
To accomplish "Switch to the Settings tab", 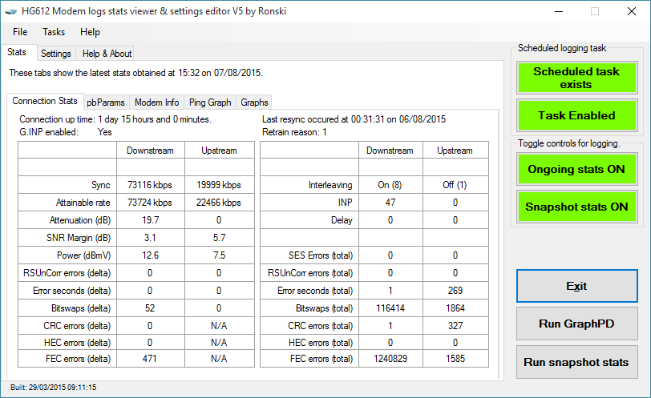I will (55, 54).
